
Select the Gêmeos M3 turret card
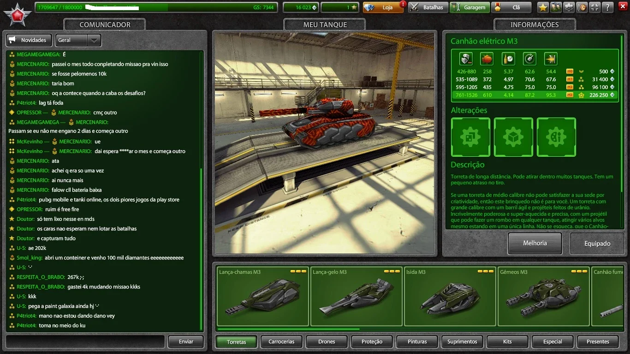pyautogui.click(x=544, y=296)
